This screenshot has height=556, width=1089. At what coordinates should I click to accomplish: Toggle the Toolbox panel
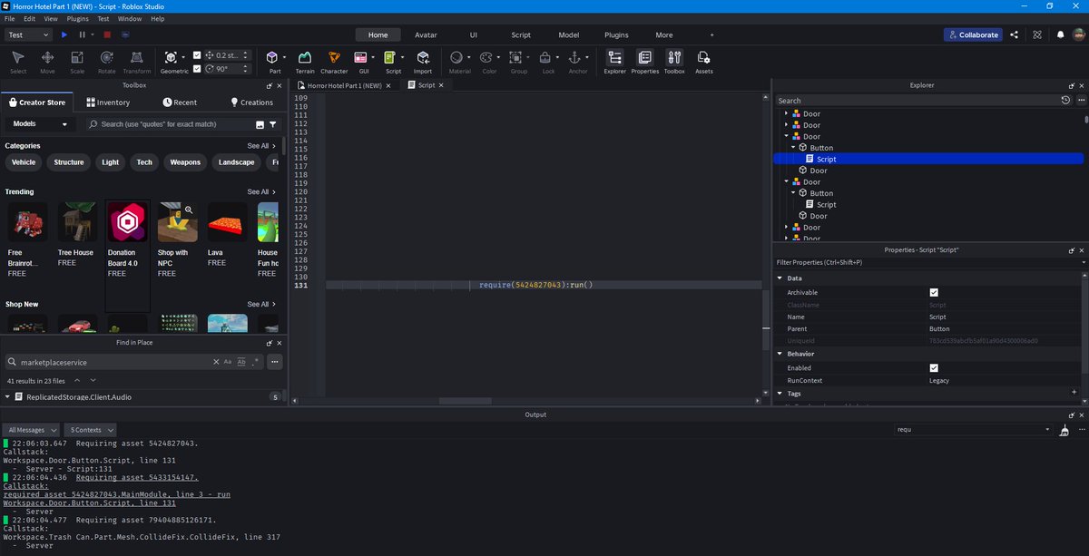[x=674, y=62]
